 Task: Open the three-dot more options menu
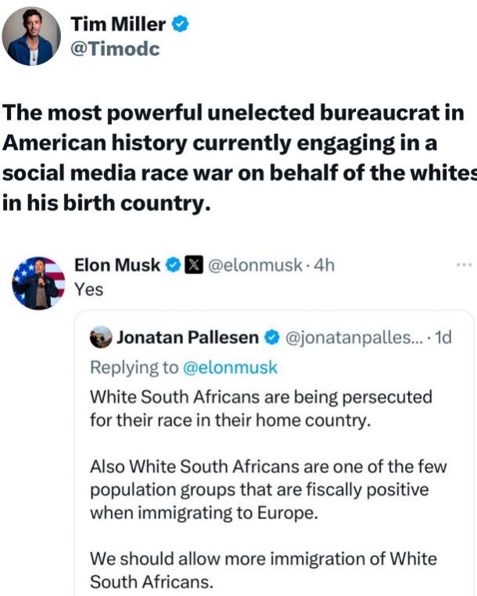464,265
